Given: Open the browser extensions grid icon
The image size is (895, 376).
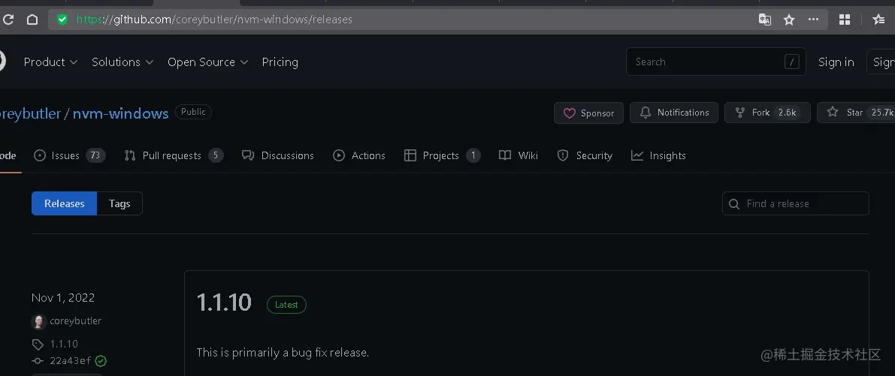Looking at the screenshot, I should [845, 20].
